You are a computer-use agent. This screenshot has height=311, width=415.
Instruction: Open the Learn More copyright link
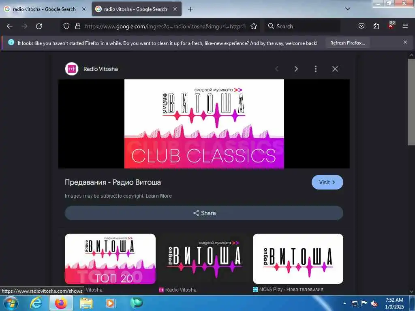pos(158,196)
